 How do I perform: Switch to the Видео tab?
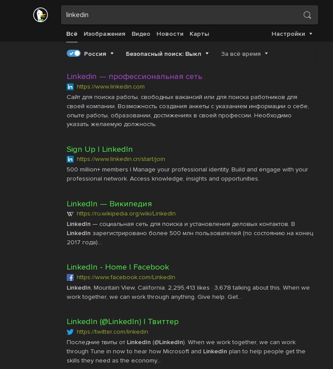pyautogui.click(x=141, y=34)
